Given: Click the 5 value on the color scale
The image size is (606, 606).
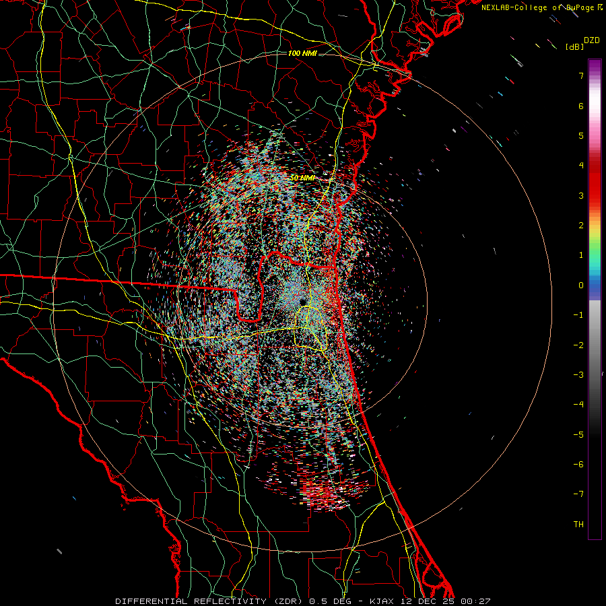Looking at the screenshot, I should tap(581, 135).
